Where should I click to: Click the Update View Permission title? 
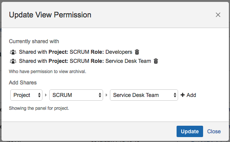50,15
